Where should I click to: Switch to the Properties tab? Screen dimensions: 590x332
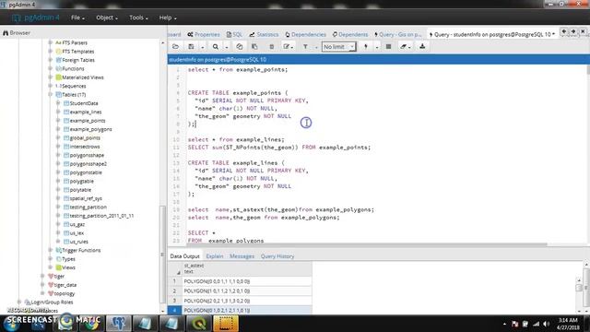[x=204, y=35]
